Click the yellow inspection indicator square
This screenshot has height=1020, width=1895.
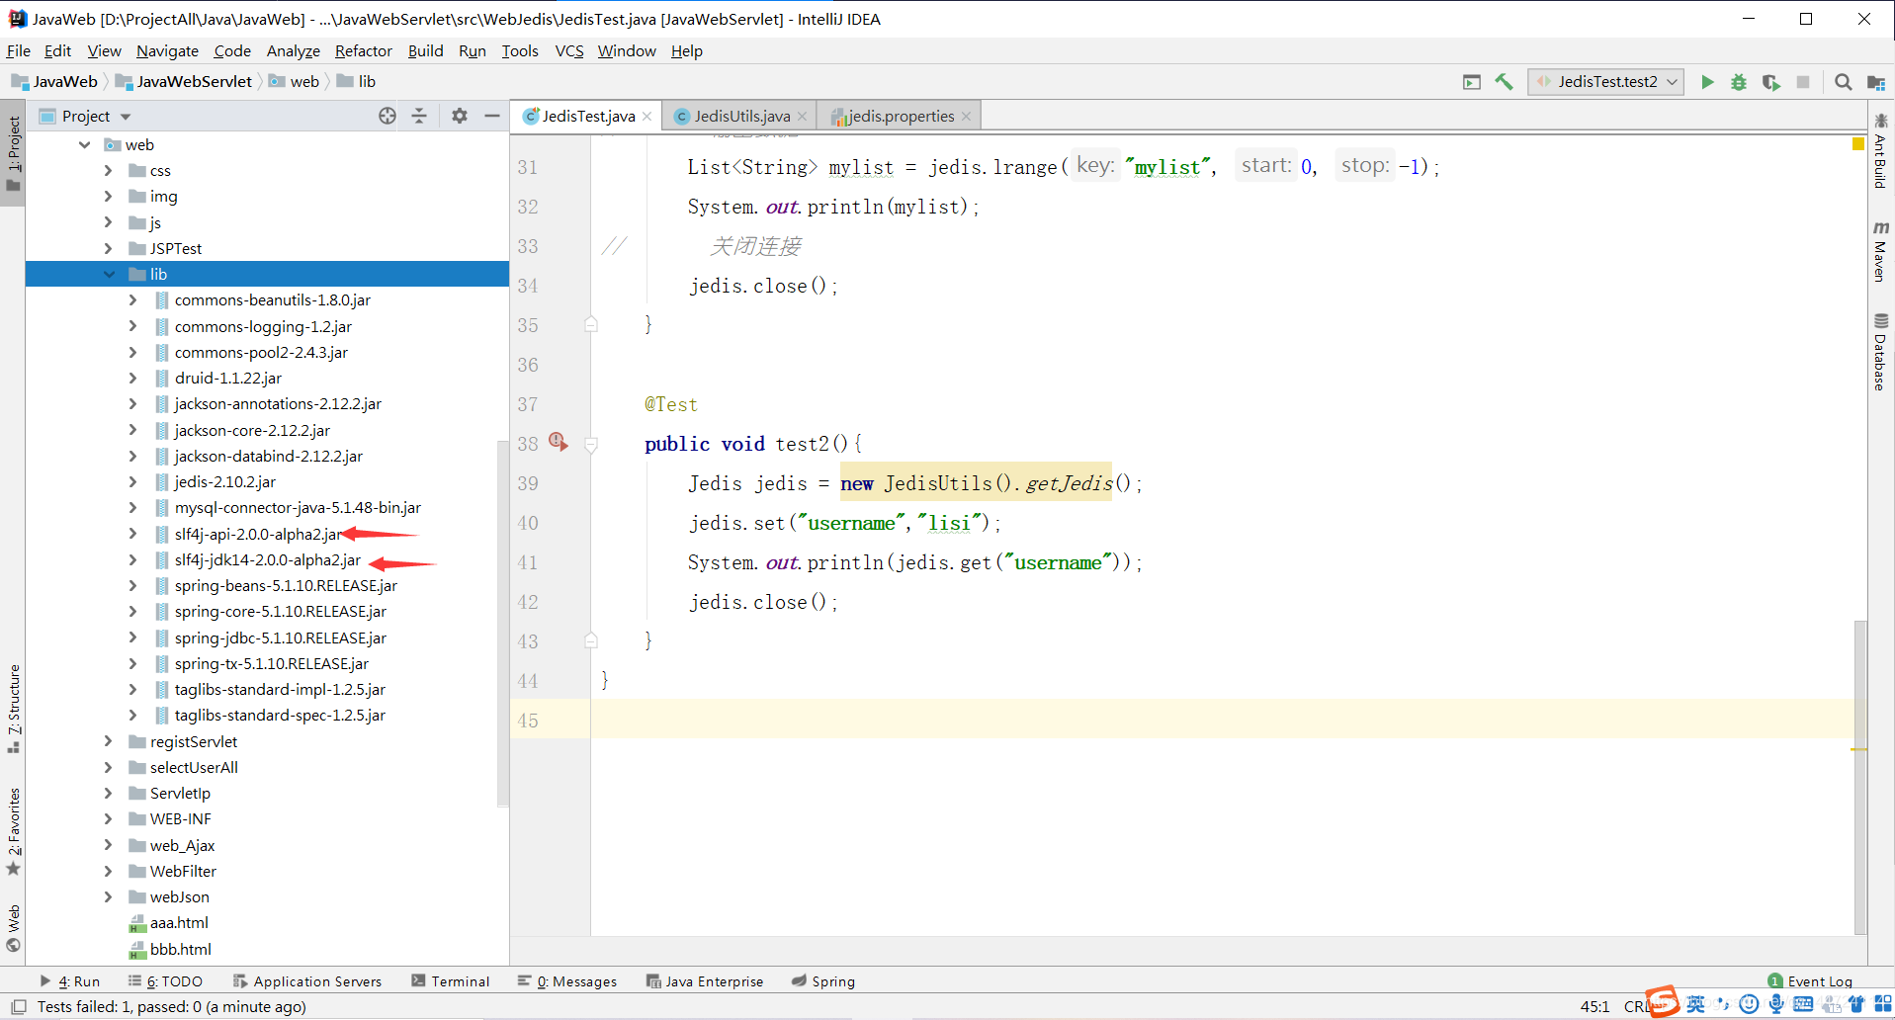[1858, 144]
